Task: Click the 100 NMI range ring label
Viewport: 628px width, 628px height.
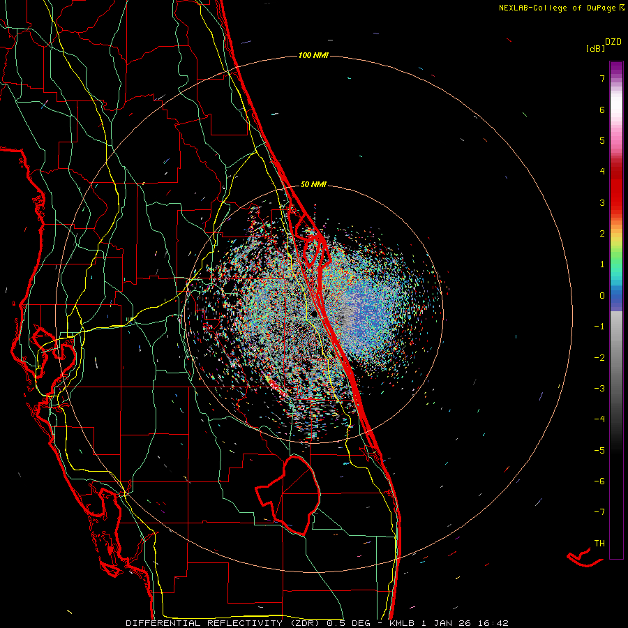Action: [313, 55]
